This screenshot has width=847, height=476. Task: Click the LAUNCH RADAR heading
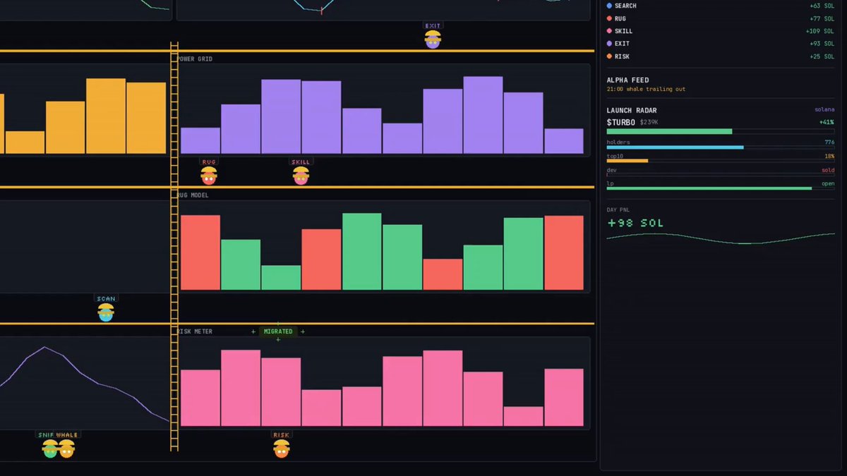click(632, 111)
